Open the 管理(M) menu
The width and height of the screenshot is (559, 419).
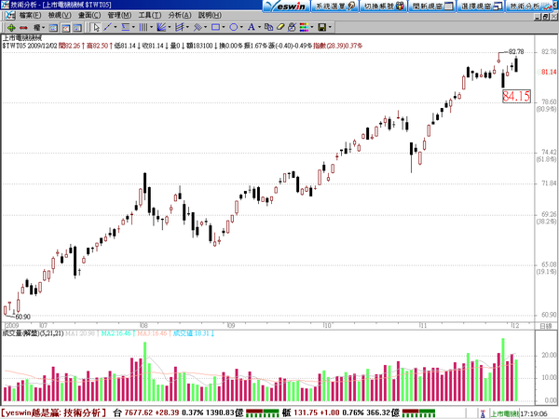(119, 15)
